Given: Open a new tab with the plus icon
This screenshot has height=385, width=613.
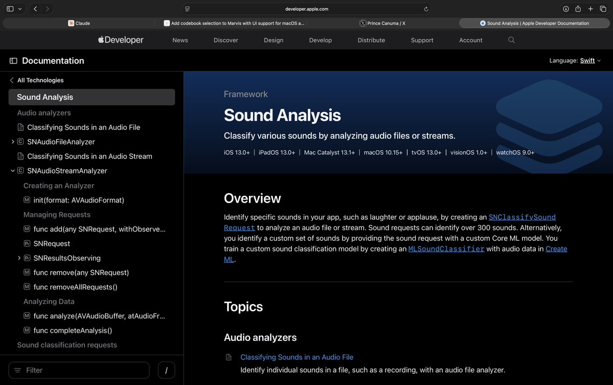Looking at the screenshot, I should 591,9.
